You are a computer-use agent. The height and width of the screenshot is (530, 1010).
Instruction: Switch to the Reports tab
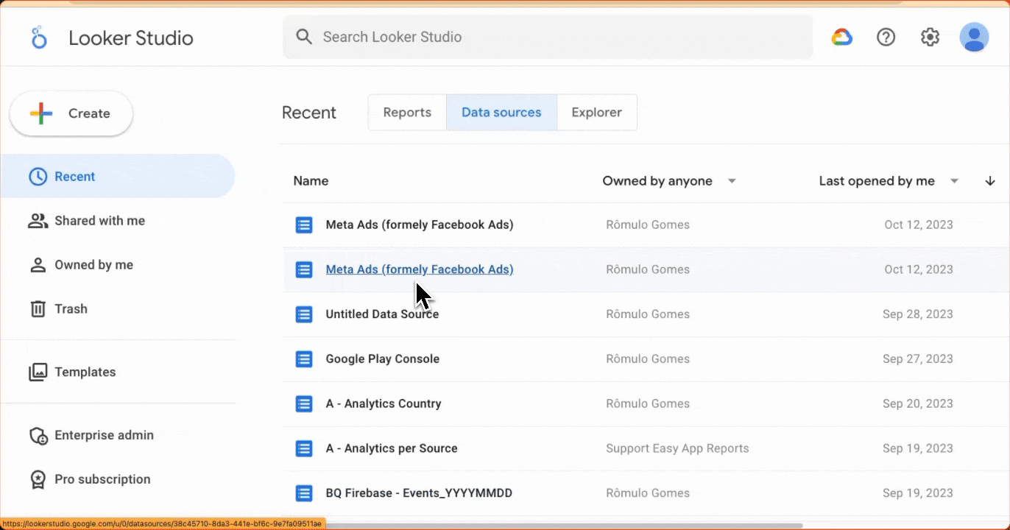(x=407, y=113)
